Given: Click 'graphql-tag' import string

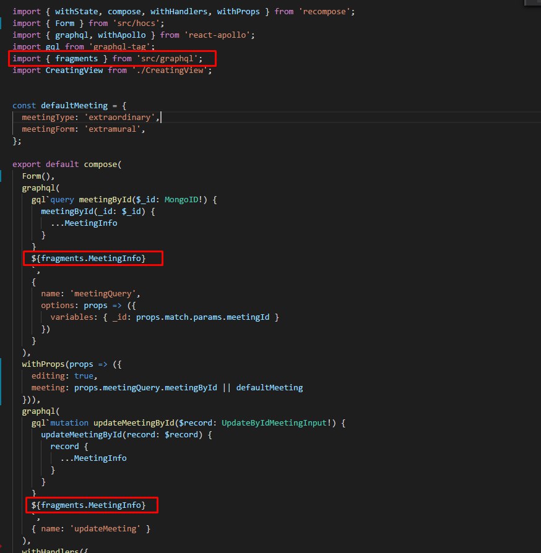Looking at the screenshot, I should click(119, 46).
